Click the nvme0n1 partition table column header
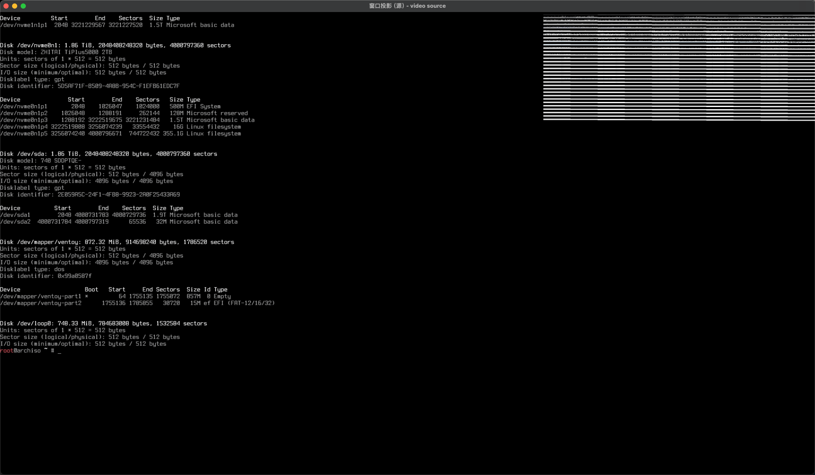The height and width of the screenshot is (475, 815). (100, 100)
